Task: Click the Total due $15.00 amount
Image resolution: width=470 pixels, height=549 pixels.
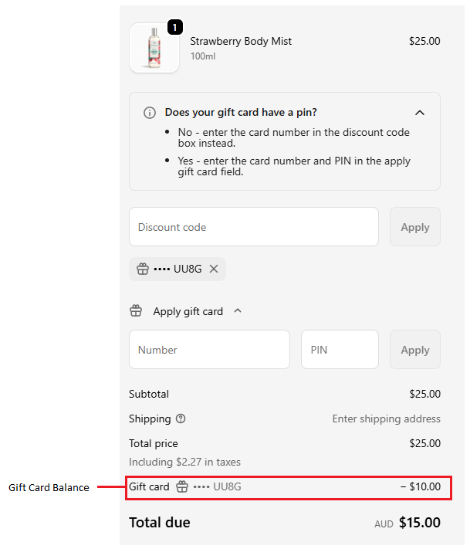Action: click(419, 523)
